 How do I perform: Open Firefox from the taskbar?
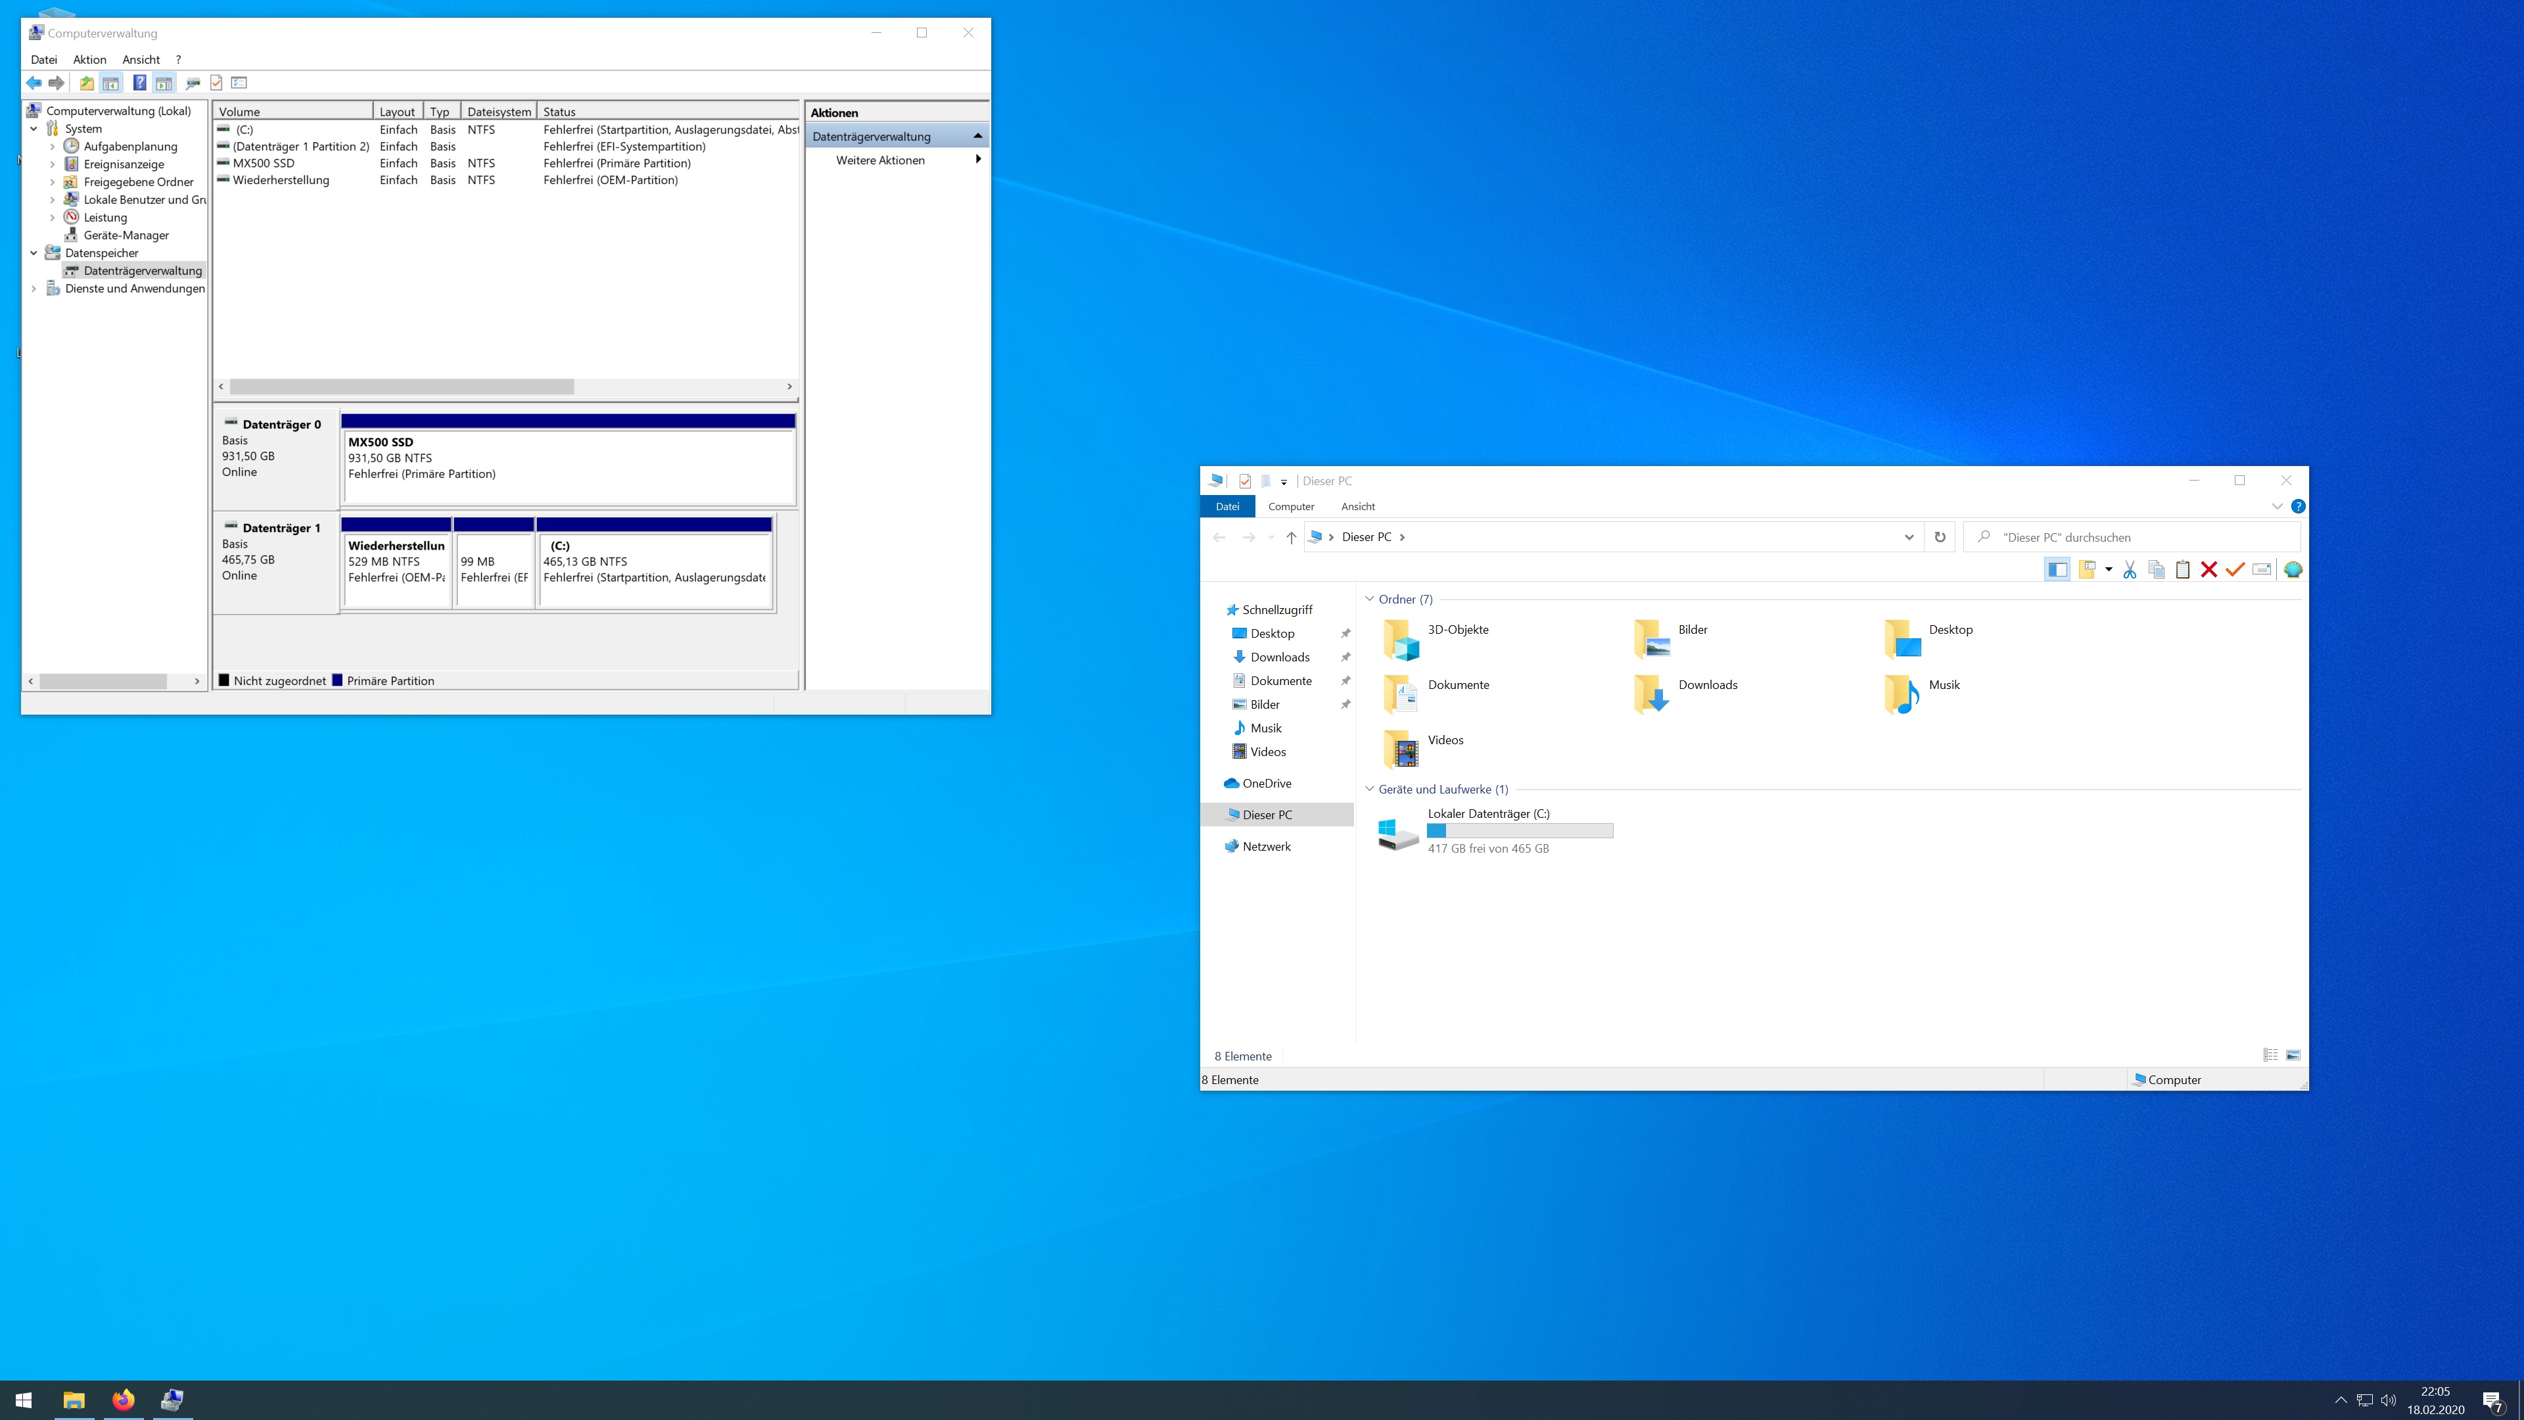coord(124,1400)
